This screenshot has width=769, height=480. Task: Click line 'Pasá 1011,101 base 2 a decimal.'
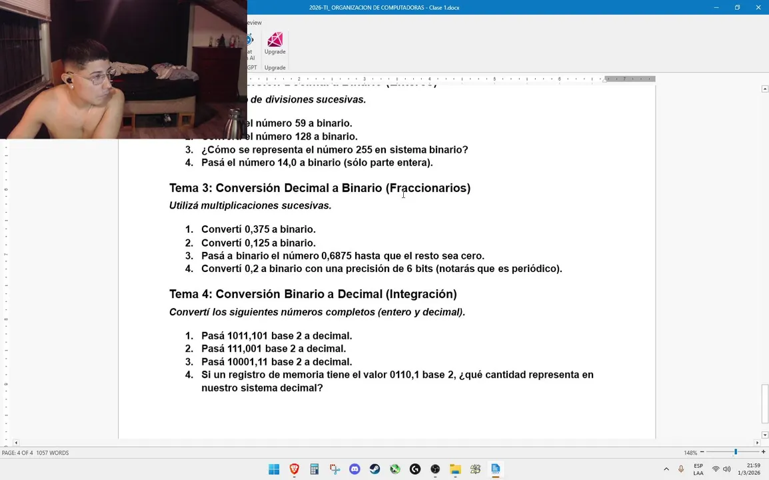point(277,336)
